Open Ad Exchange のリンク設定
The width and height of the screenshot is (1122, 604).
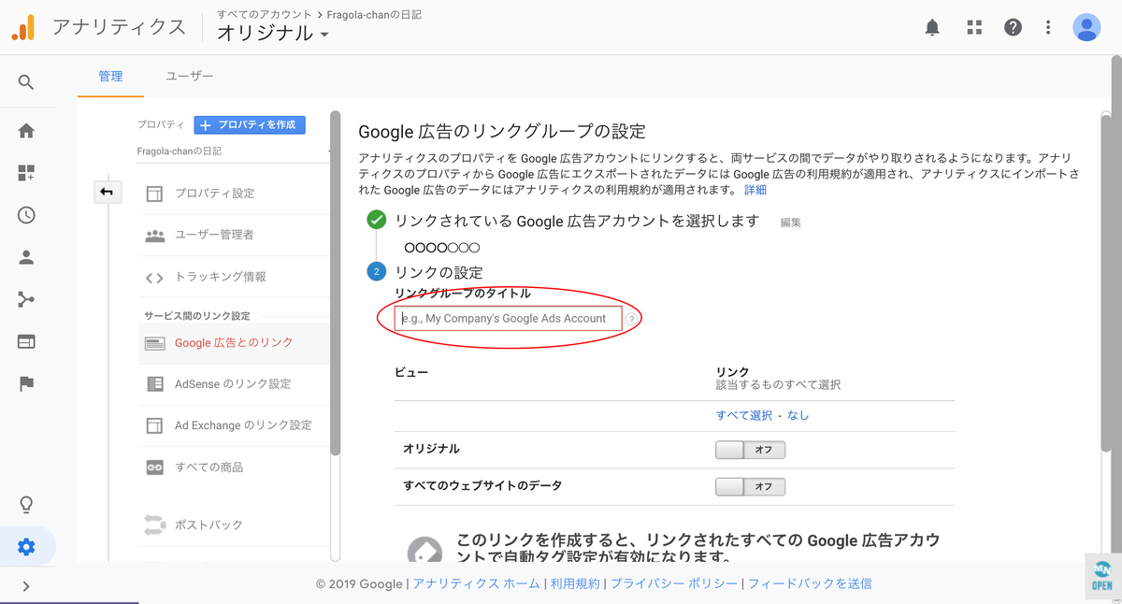pos(243,425)
